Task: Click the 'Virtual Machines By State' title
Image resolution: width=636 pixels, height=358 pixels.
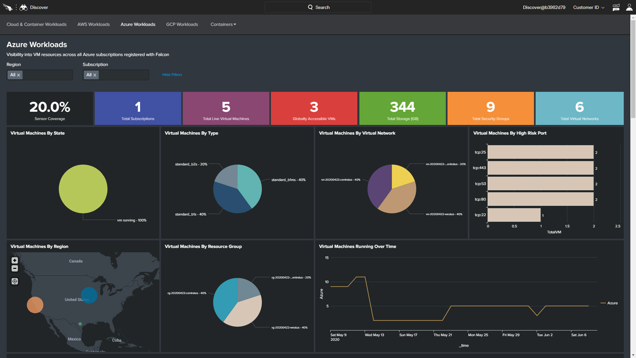Action: (x=37, y=133)
